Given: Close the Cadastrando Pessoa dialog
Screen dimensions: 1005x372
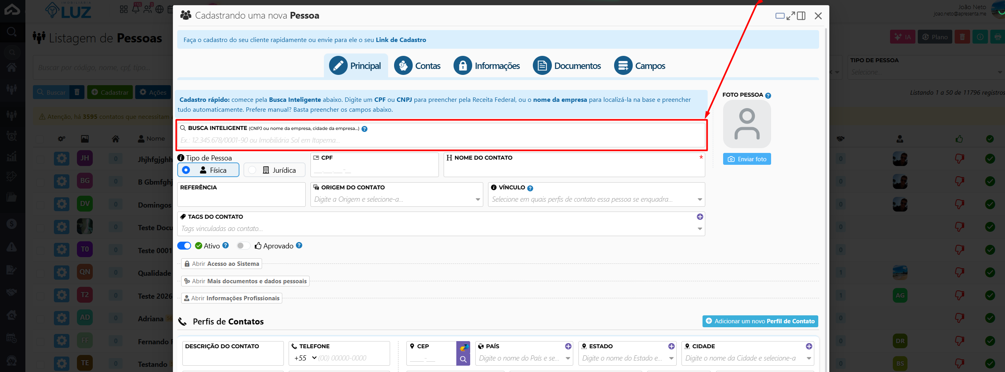Looking at the screenshot, I should 818,16.
